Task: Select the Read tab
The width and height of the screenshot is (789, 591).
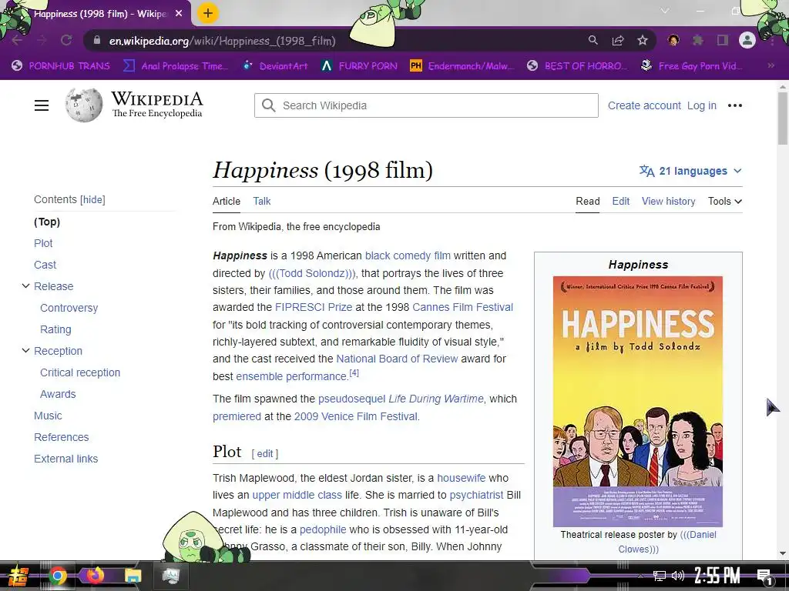Action: [x=588, y=201]
